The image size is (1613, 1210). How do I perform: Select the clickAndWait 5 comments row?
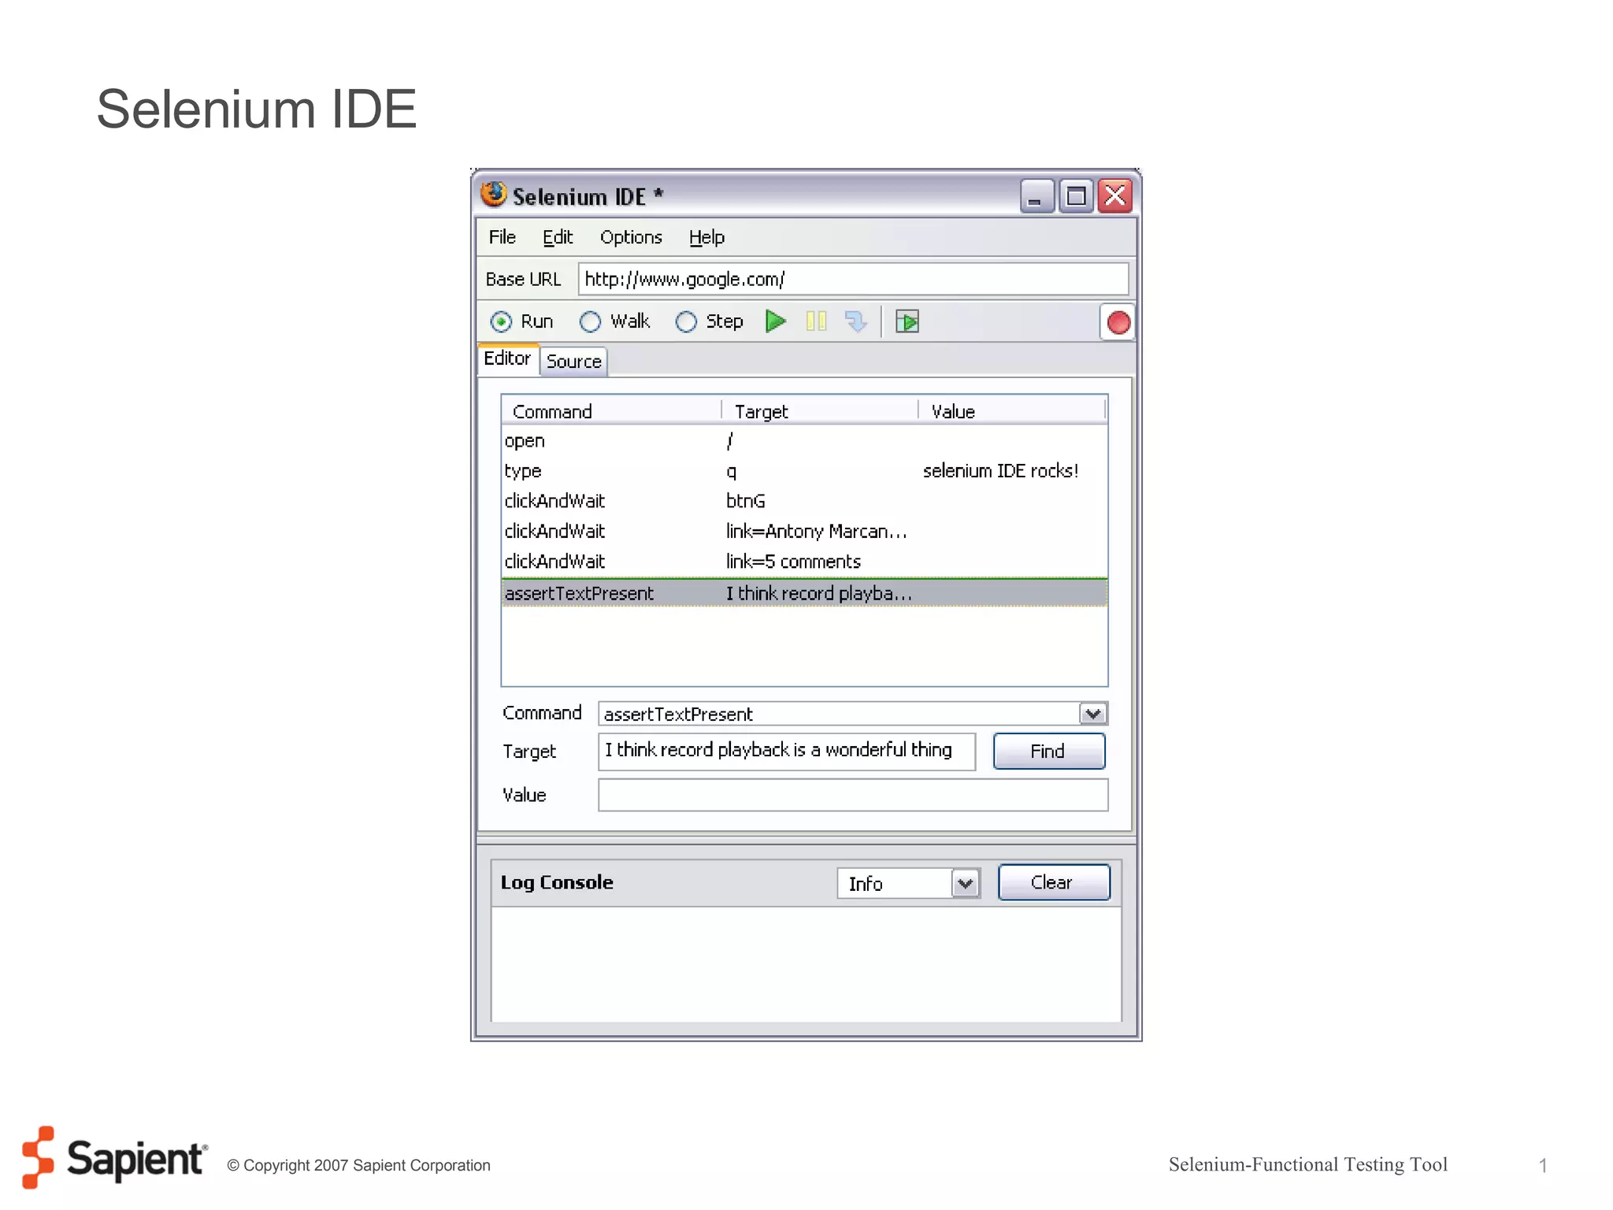click(x=804, y=562)
